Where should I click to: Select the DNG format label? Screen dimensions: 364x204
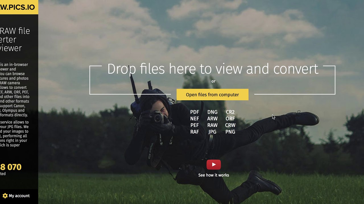coord(212,112)
